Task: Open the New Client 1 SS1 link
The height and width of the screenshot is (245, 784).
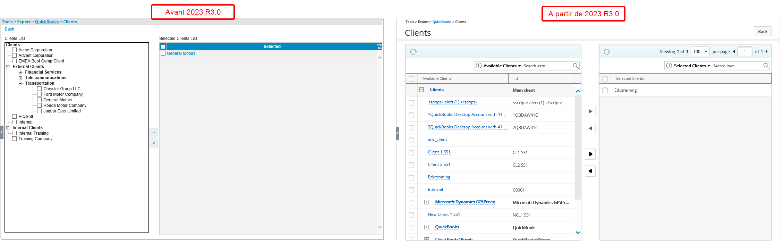Action: (x=444, y=214)
